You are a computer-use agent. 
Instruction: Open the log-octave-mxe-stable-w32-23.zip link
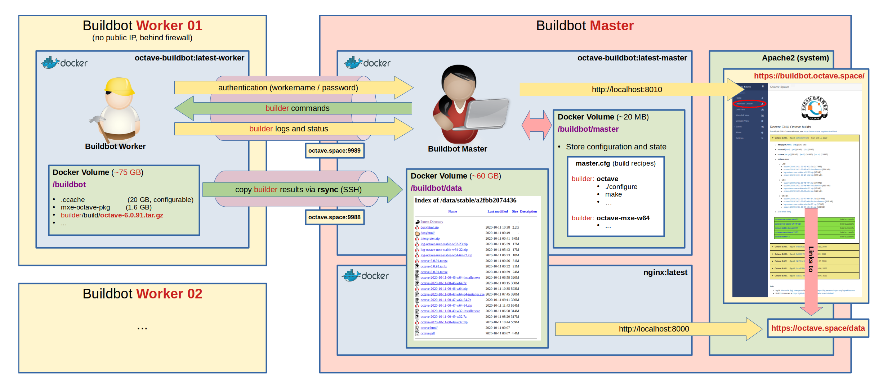(x=444, y=244)
